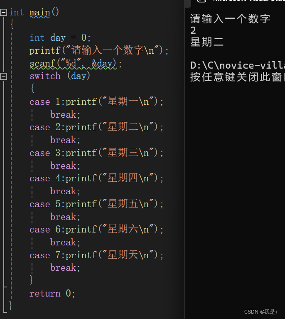
Task: Collapse the main function fold box
Action: [x=4, y=12]
